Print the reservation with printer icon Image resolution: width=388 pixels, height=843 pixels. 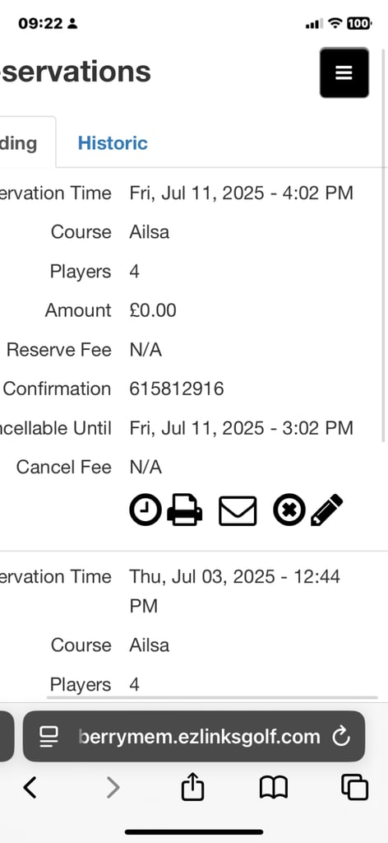185,510
